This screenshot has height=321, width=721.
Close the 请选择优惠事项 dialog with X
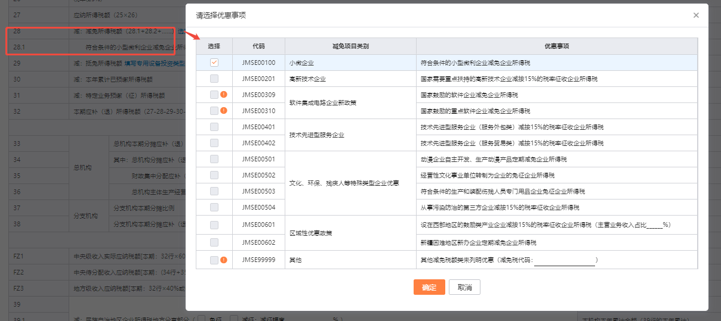696,15
